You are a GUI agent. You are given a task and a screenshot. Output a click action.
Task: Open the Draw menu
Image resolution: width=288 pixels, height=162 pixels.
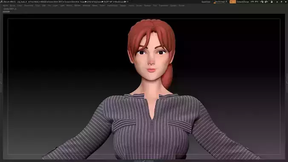37,6
